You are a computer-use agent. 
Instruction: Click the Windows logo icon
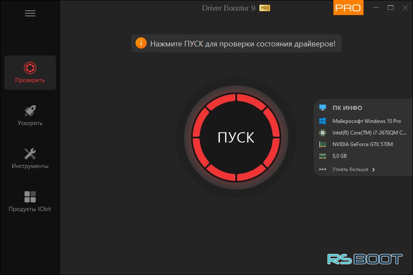click(x=322, y=121)
